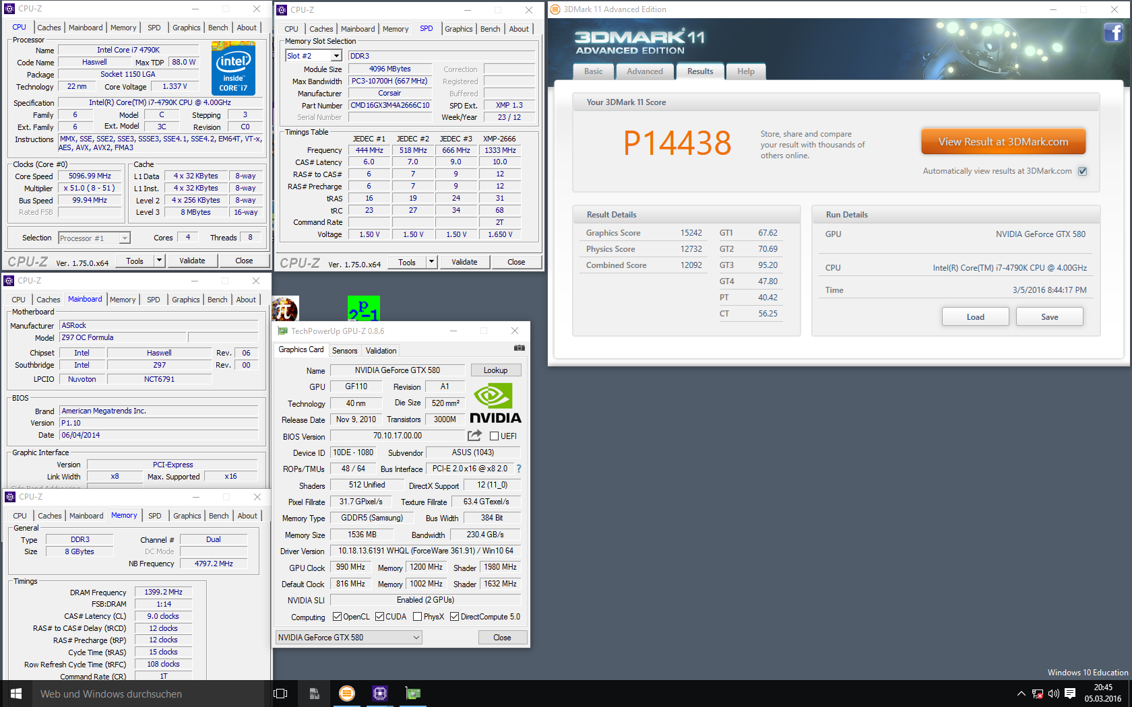Uncheck automatically view results at 3DMark.com
The image size is (1132, 707).
1082,171
